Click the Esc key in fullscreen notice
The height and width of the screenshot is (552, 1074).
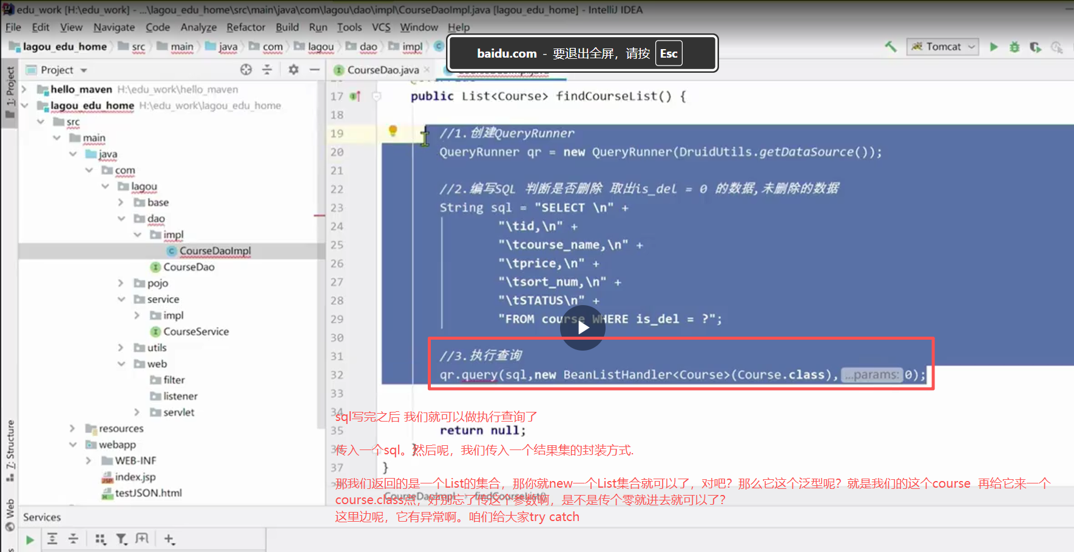[669, 53]
